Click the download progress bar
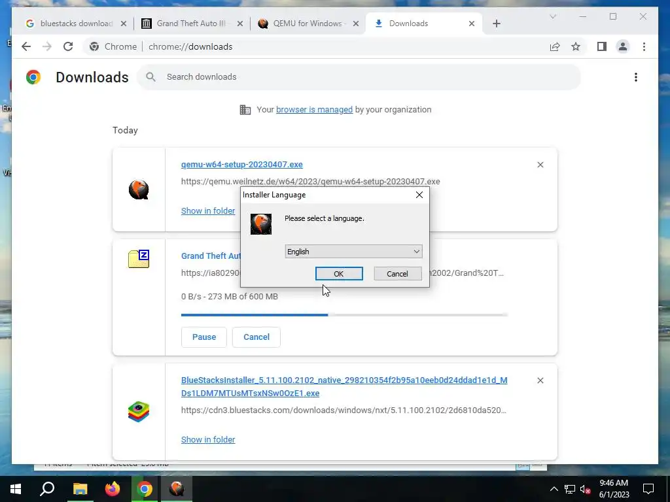The width and height of the screenshot is (670, 502). pos(344,315)
